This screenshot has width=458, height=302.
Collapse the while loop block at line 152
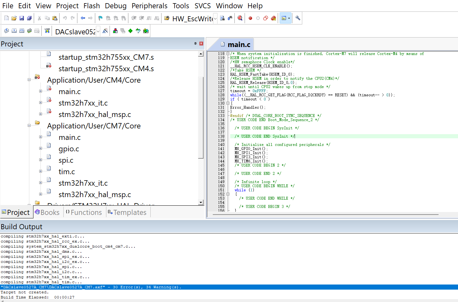(228, 194)
